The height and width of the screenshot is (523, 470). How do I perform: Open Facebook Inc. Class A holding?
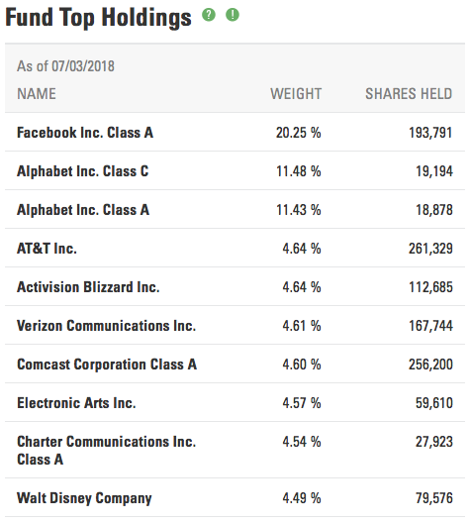85,133
